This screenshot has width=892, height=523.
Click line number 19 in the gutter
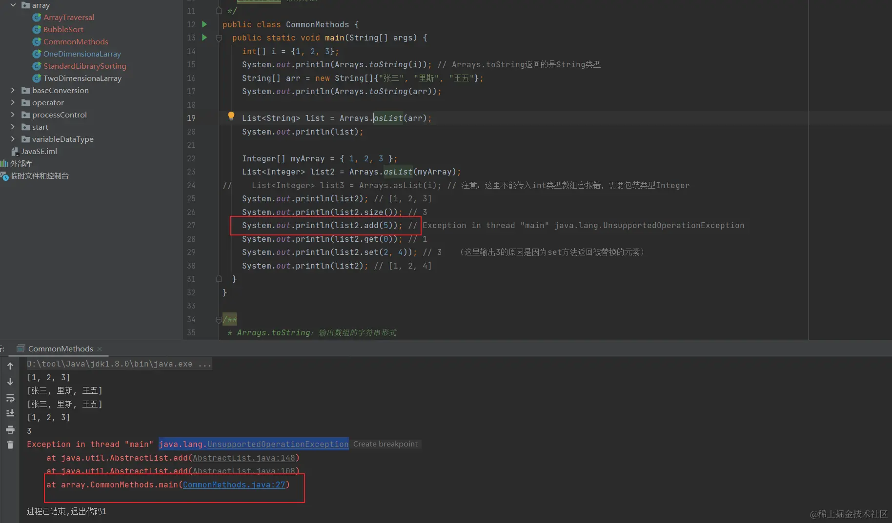191,118
